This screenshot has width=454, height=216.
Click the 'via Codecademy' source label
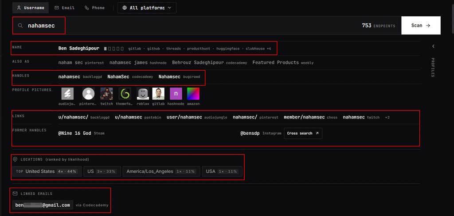tap(92, 205)
